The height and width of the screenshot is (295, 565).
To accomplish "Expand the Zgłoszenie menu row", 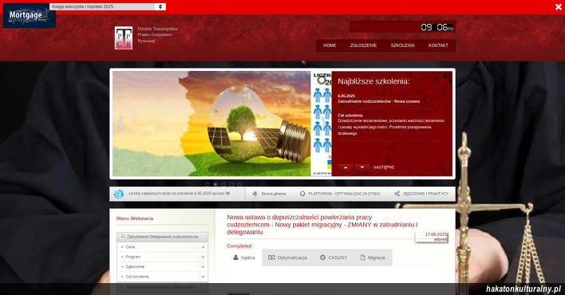I will click(x=163, y=267).
